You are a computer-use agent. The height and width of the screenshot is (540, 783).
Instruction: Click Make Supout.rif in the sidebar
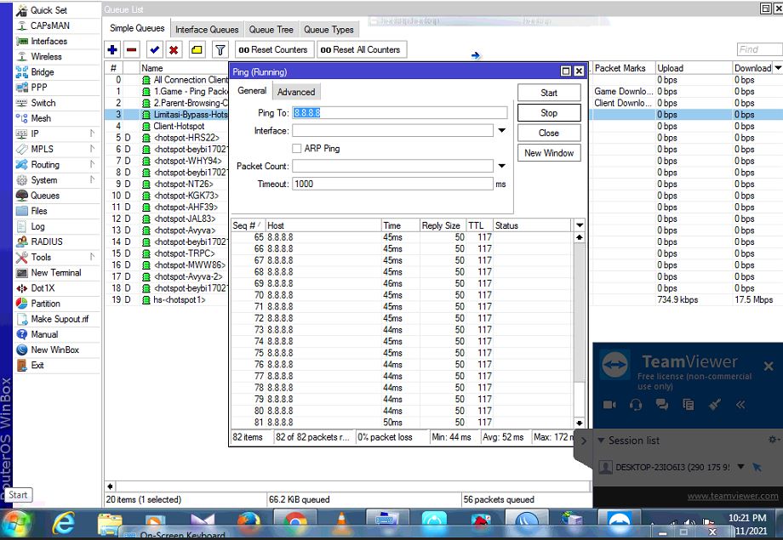click(60, 320)
